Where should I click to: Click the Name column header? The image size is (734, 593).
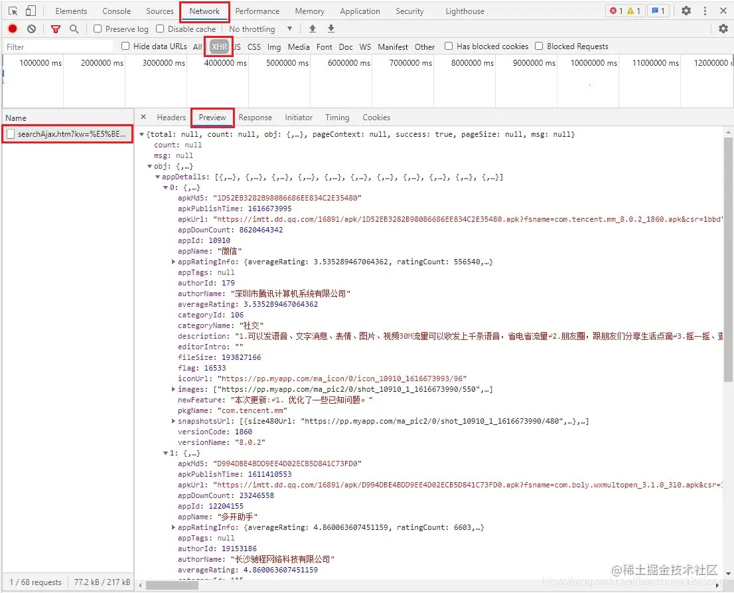click(x=68, y=118)
